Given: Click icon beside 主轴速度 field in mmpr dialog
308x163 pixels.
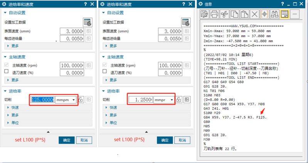Looking at the screenshot, I should pos(187,65).
